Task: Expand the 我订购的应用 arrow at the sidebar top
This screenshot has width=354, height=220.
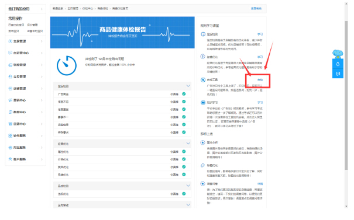Action: point(42,9)
